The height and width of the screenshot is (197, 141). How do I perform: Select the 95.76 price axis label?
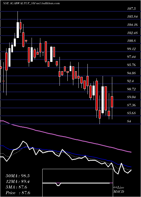[x=131, y=65]
